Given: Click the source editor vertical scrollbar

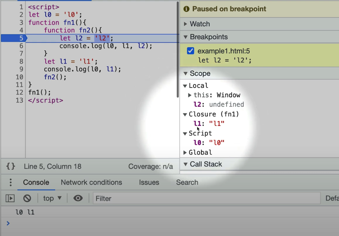Looking at the screenshot, I should [x=178, y=50].
